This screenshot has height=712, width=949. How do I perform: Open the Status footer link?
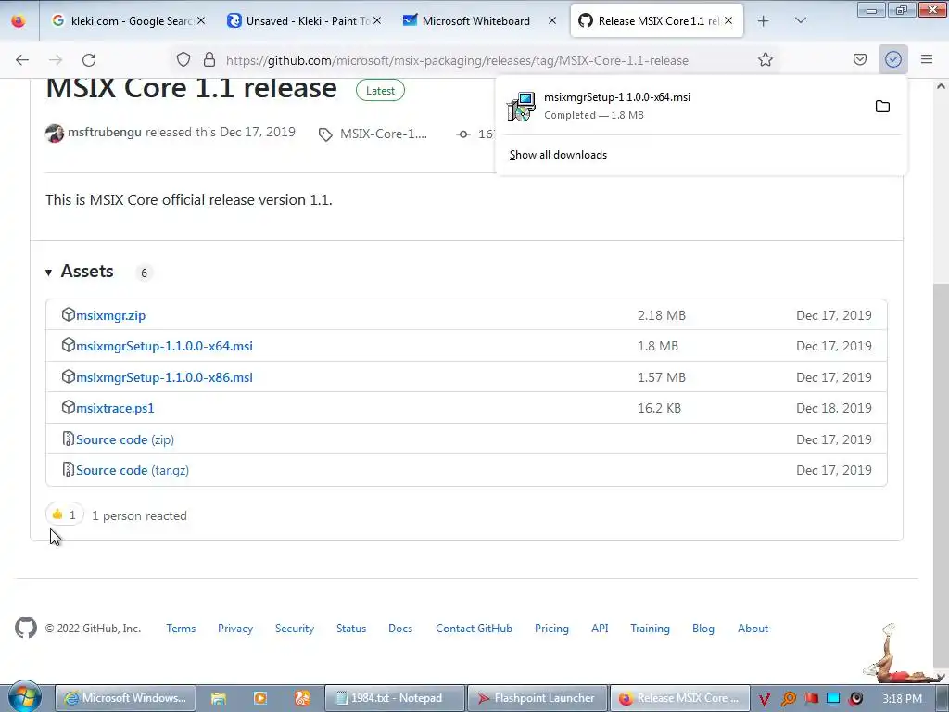coord(351,629)
